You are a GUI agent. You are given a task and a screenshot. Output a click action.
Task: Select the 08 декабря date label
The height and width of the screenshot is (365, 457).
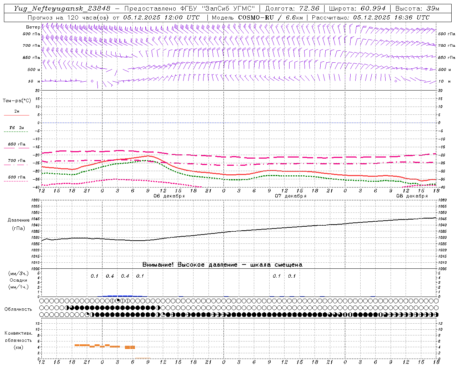412,196
